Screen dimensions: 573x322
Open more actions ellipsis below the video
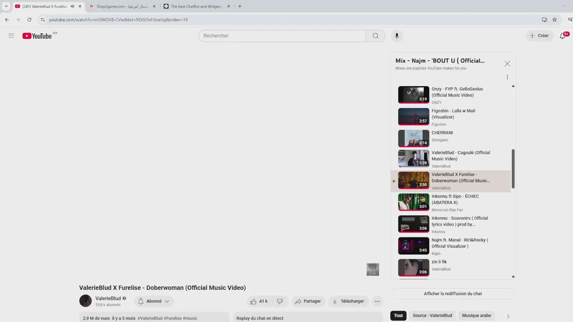pos(377,301)
